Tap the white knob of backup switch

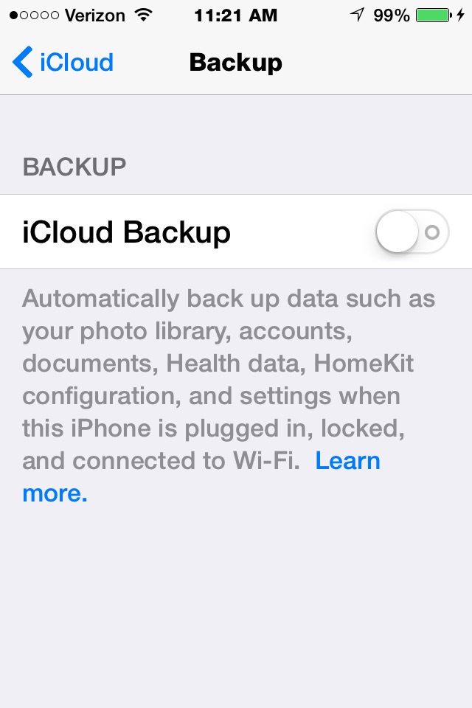point(398,232)
